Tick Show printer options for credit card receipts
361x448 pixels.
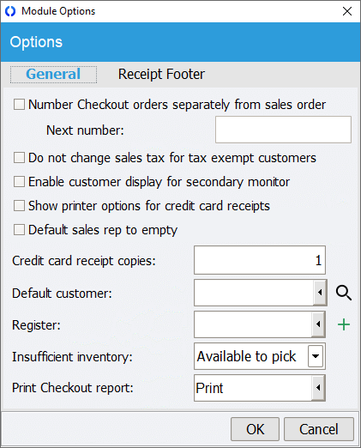tap(19, 206)
